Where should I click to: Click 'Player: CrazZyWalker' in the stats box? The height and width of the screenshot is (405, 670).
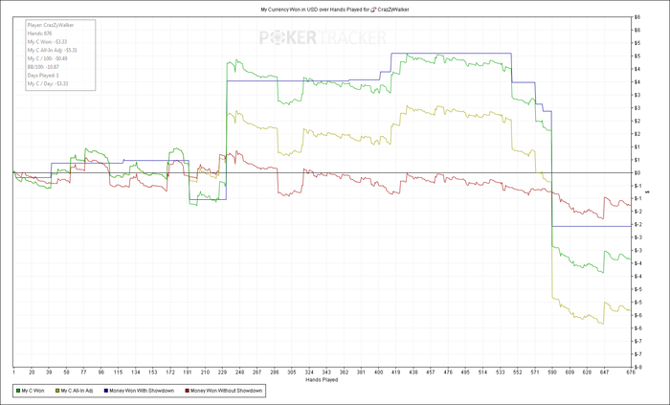pyautogui.click(x=51, y=25)
